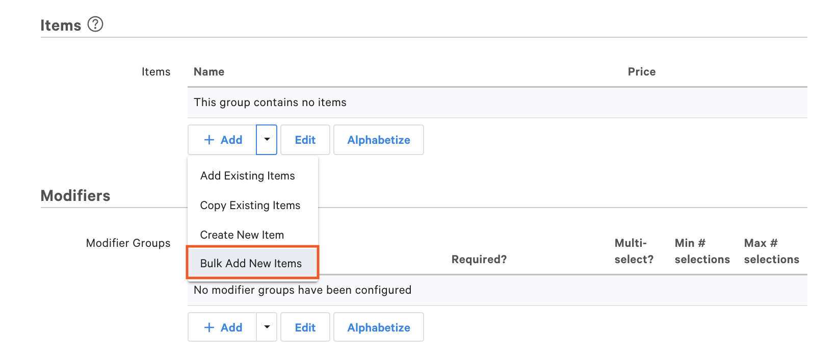Screen dimensions: 839x357
Task: Click the plus Add button under Items
Action: tap(223, 140)
